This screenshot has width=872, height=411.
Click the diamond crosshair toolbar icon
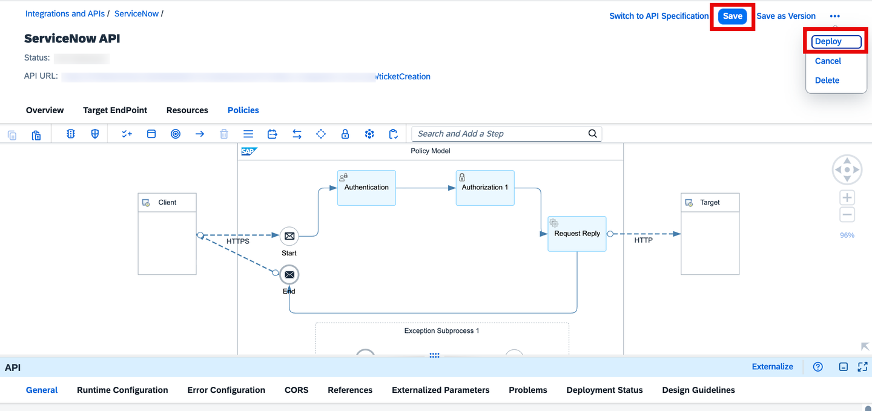[x=321, y=134]
